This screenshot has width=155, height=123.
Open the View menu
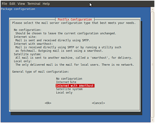click(x=21, y=4)
